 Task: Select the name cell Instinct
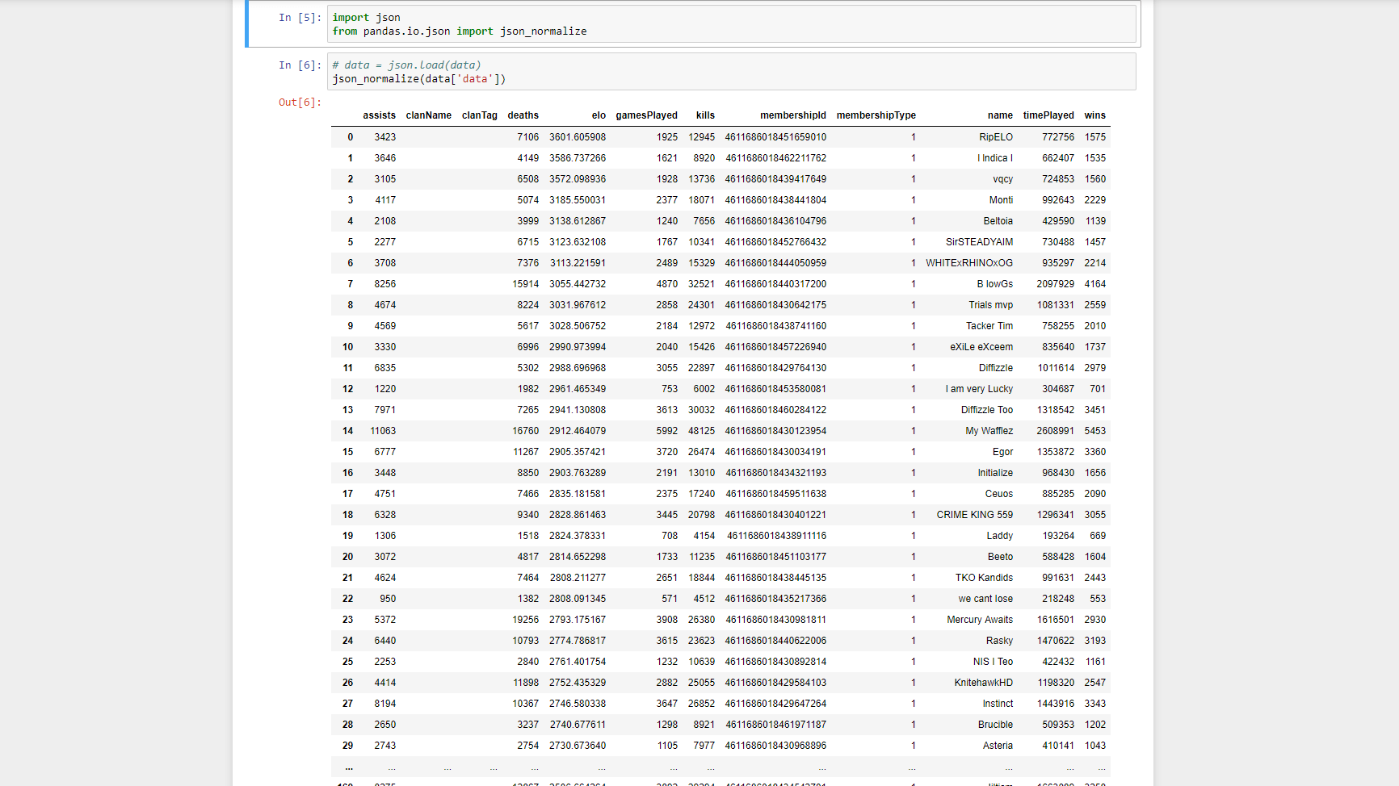pyautogui.click(x=998, y=704)
